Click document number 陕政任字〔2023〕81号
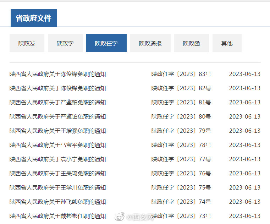This screenshot has width=270, height=224. (x=181, y=103)
